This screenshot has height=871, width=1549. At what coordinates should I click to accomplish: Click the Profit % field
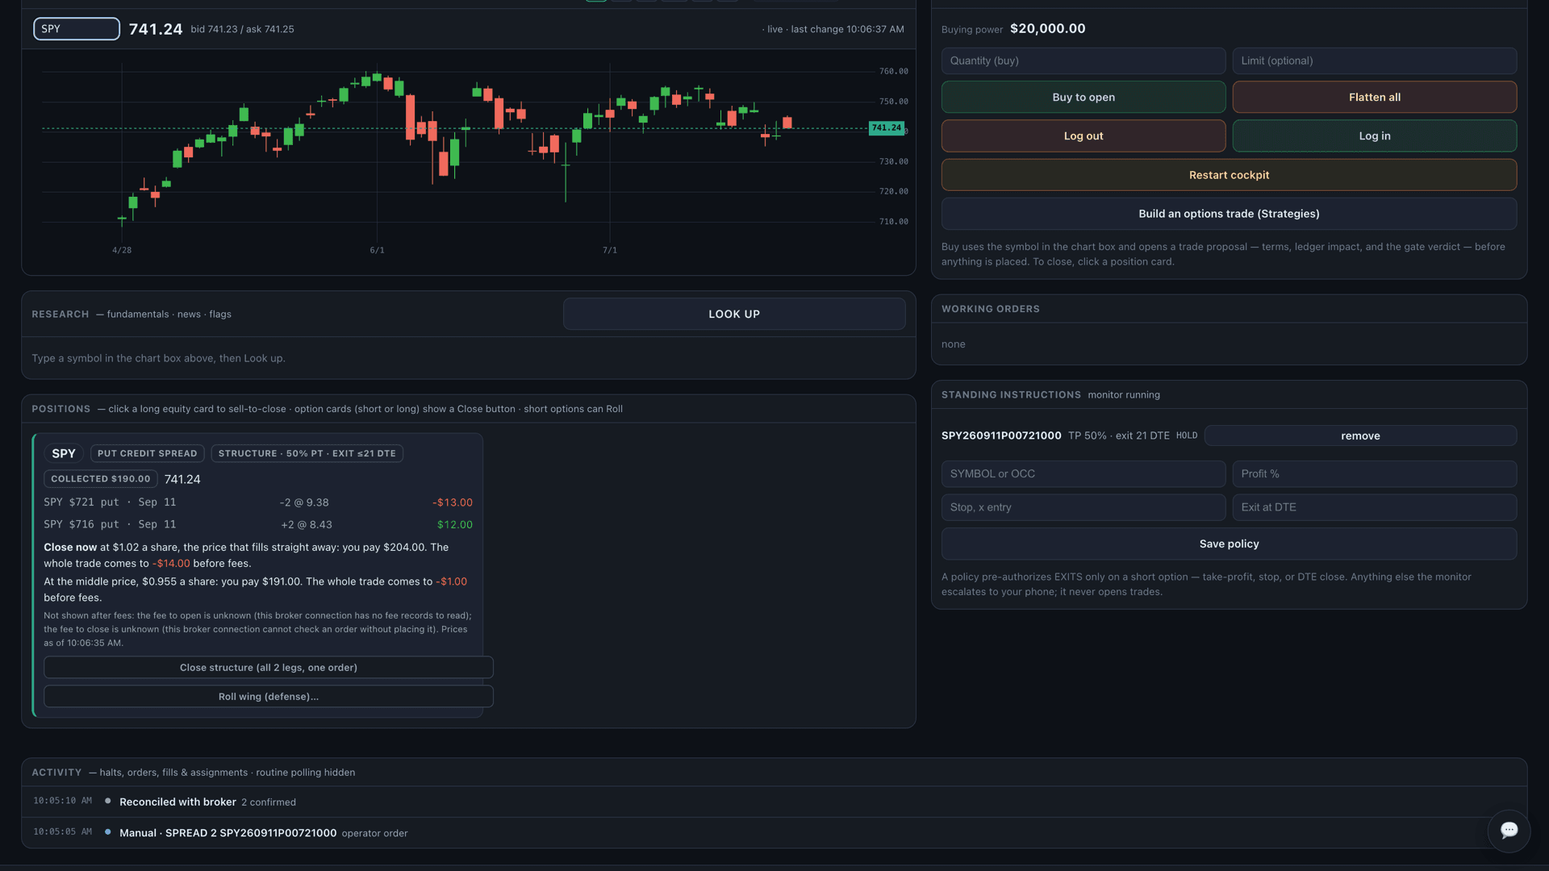[x=1375, y=474]
